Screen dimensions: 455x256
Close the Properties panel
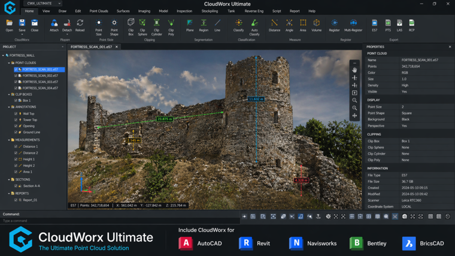click(x=450, y=47)
